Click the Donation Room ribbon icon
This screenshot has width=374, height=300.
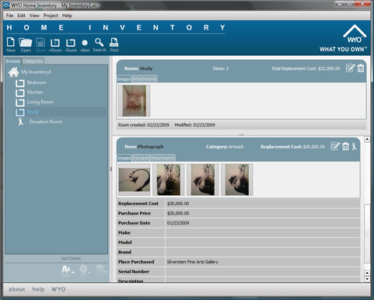[x=20, y=121]
